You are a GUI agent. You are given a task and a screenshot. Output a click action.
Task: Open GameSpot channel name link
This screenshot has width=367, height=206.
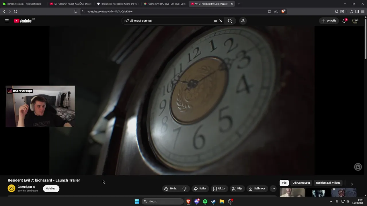pos(25,187)
